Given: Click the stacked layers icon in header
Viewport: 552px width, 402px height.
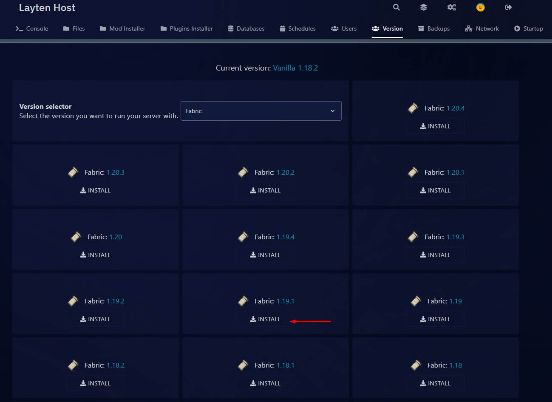Looking at the screenshot, I should click(424, 7).
